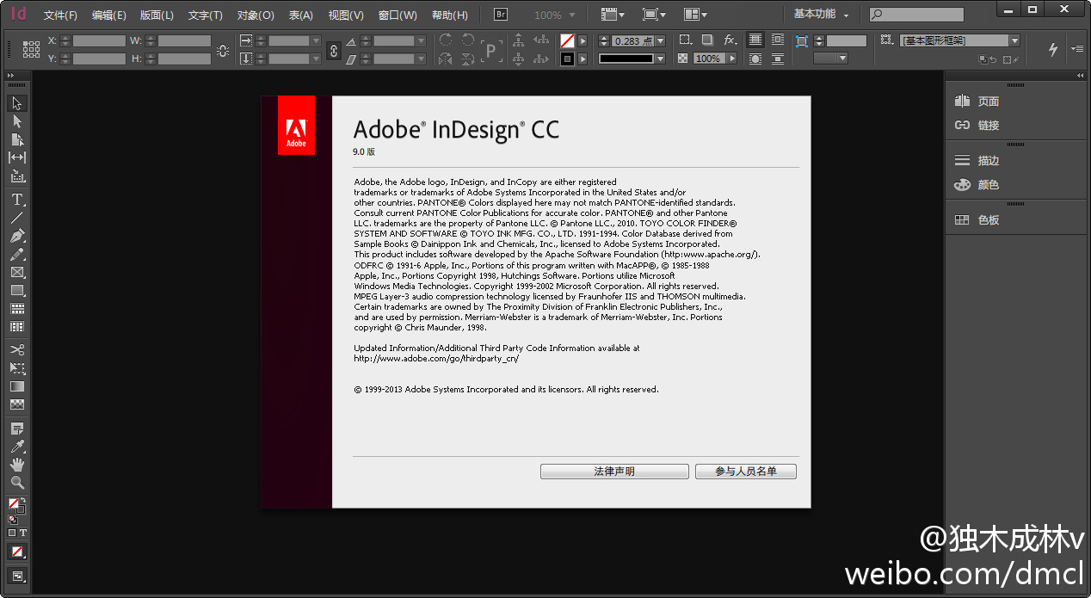Open the 文件(F) menu
Image resolution: width=1091 pixels, height=598 pixels.
[60, 15]
